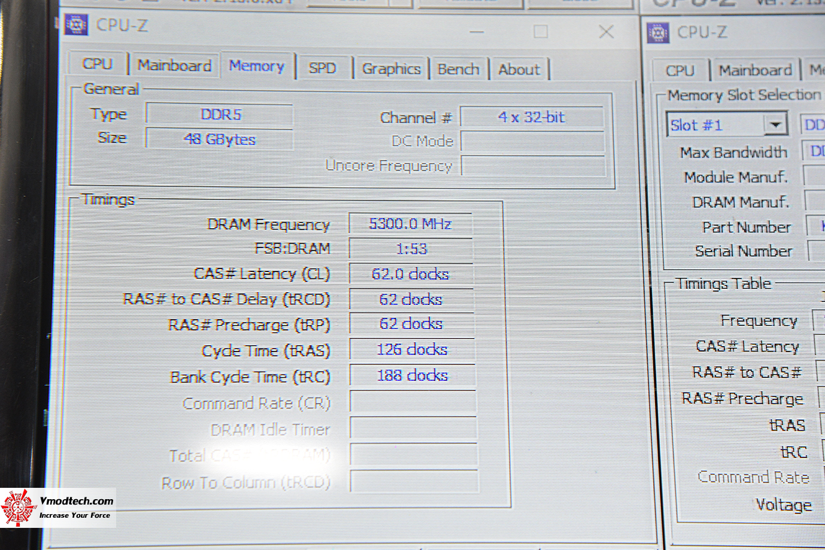Click the "General" group heading
Screen dimensions: 825x550
[111, 89]
